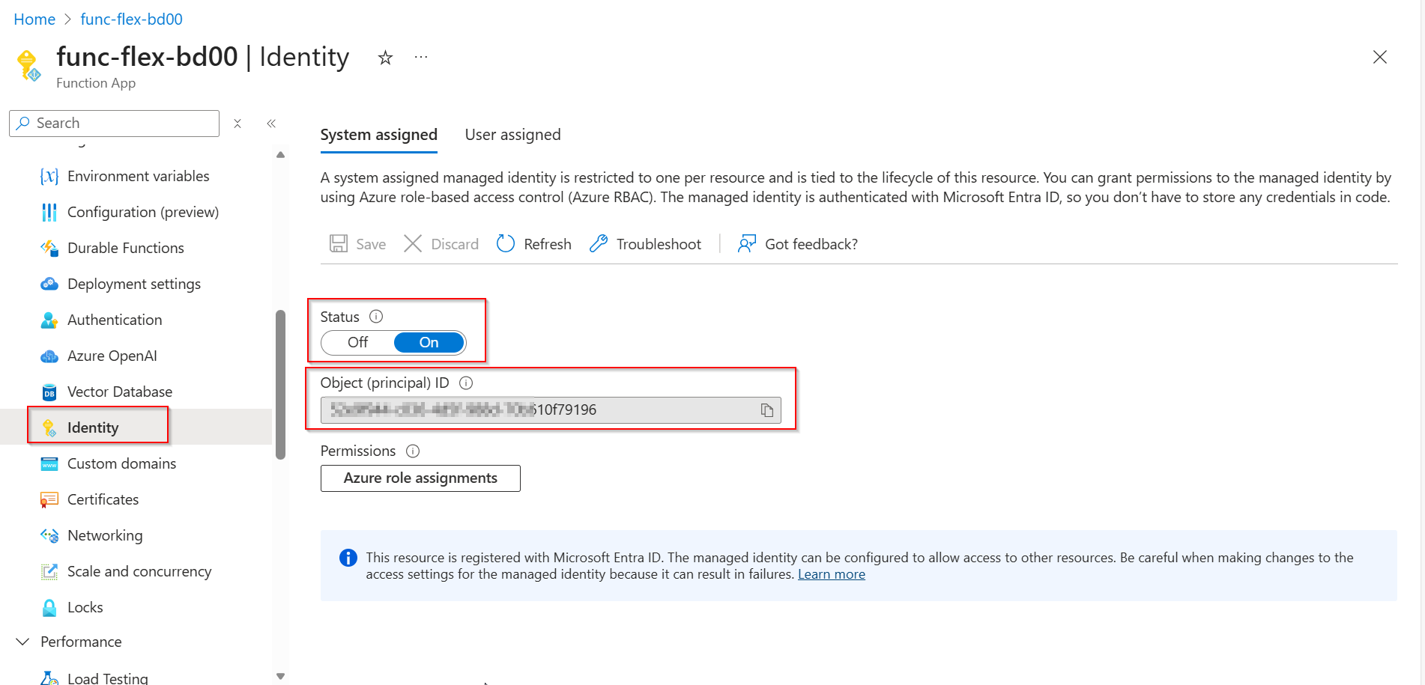1425x685 pixels.
Task: Collapse the sidebar menu with double chevron
Action: 271,124
